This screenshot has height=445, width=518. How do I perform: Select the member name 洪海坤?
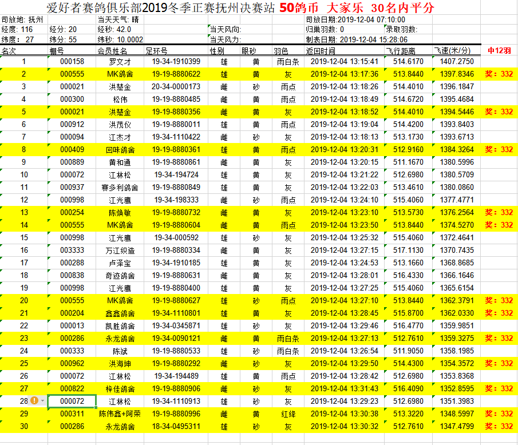point(120,363)
